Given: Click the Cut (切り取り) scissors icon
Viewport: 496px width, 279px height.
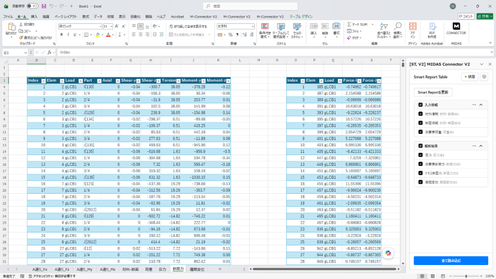Looking at the screenshot, I should tap(21, 25).
